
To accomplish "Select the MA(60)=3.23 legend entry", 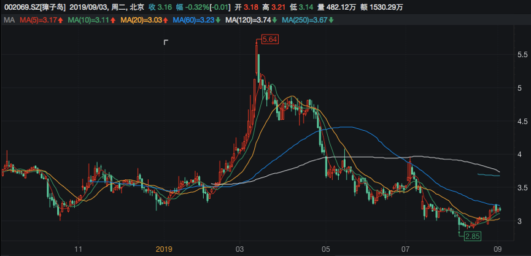I will coord(194,21).
